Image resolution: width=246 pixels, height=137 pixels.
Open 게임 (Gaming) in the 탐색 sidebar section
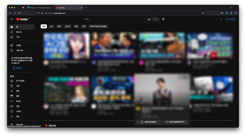[x=22, y=106]
